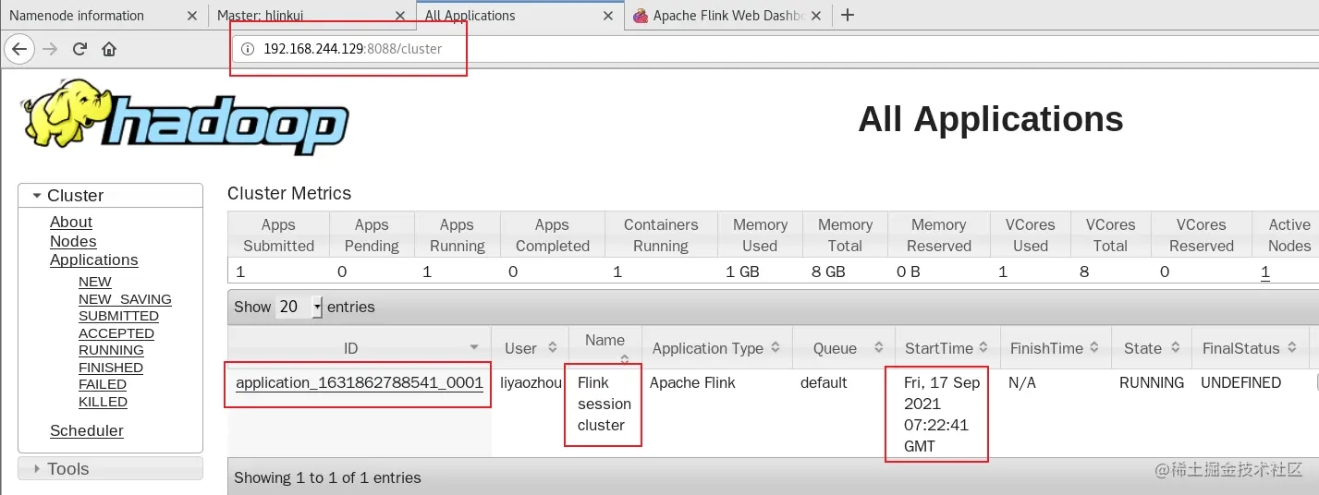Sort table by FinishTime column

point(1056,348)
